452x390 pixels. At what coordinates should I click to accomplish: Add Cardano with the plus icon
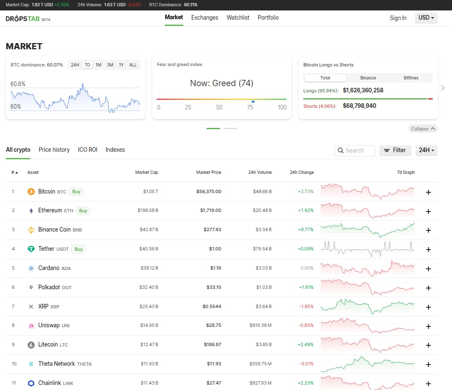pyautogui.click(x=428, y=269)
